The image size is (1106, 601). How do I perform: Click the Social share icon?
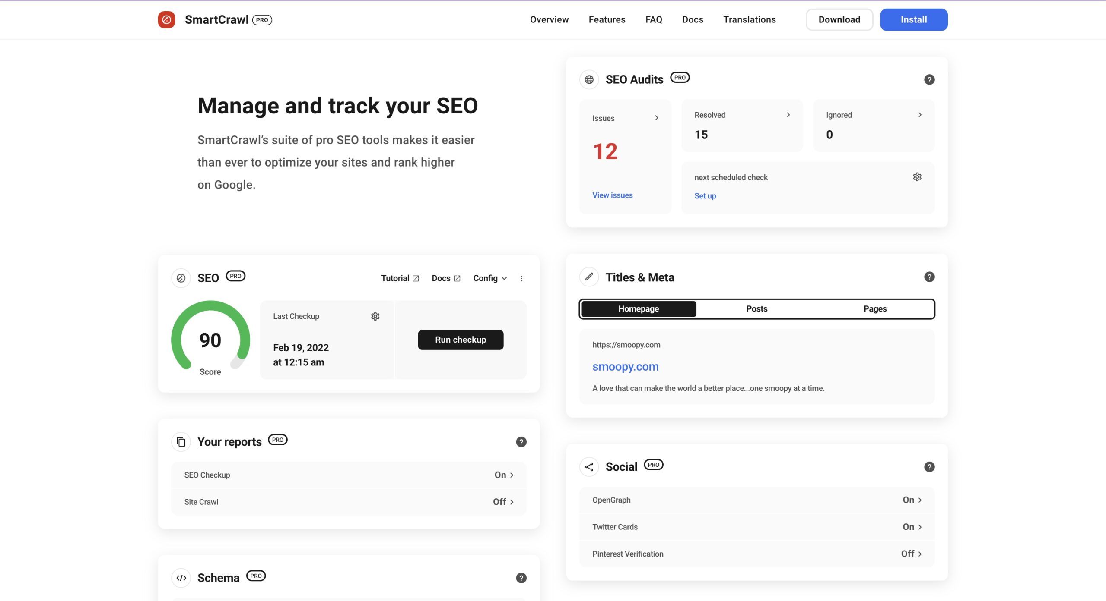pos(589,466)
